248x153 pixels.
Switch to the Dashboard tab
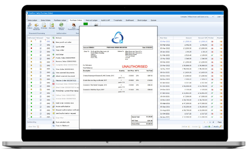pyautogui.click(x=130, y=20)
